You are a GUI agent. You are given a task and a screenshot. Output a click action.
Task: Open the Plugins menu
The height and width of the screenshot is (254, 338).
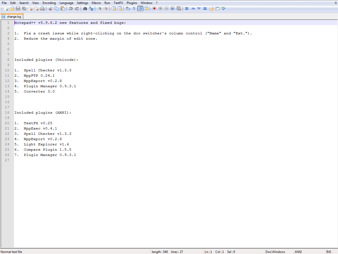click(x=132, y=3)
